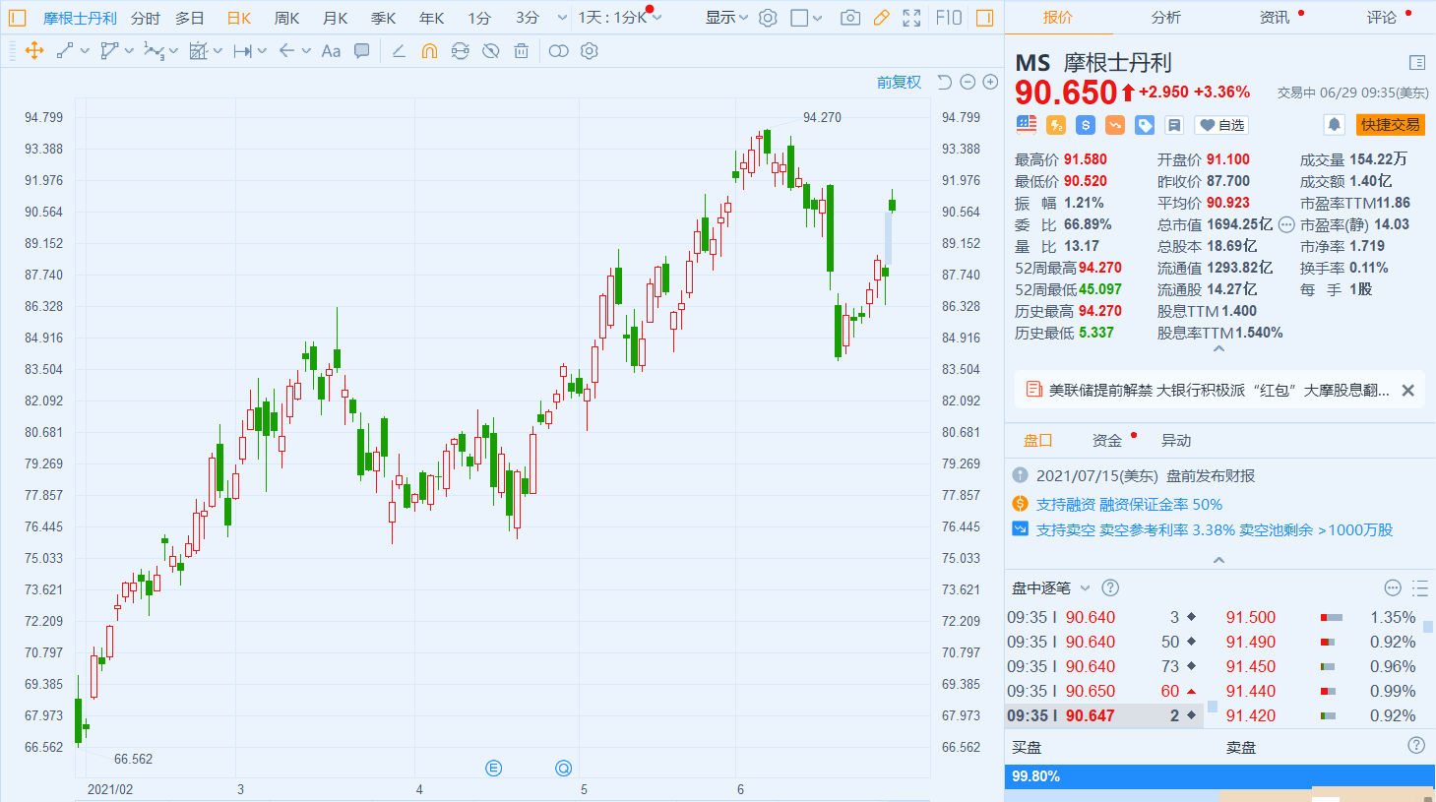
Task: Switch to 周K weekly chart
Action: coord(286,18)
